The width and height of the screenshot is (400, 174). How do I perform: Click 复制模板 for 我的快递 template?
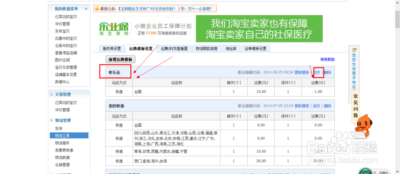coord(302,106)
